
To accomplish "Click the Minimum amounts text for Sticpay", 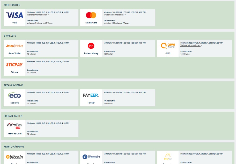I will [x=48, y=62].
